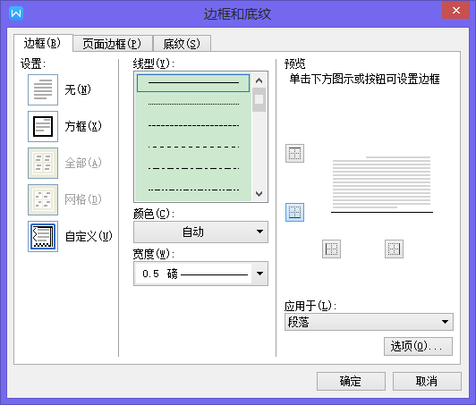Select the 自定义 (Custom) border setting icon
476x405 pixels.
click(x=43, y=236)
